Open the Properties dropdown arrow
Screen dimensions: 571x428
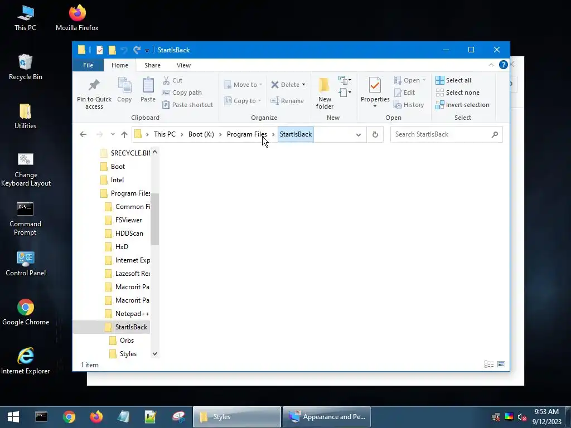375,106
